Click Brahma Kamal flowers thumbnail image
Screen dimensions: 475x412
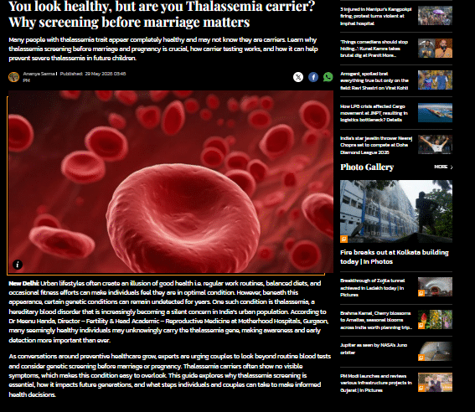click(435, 319)
